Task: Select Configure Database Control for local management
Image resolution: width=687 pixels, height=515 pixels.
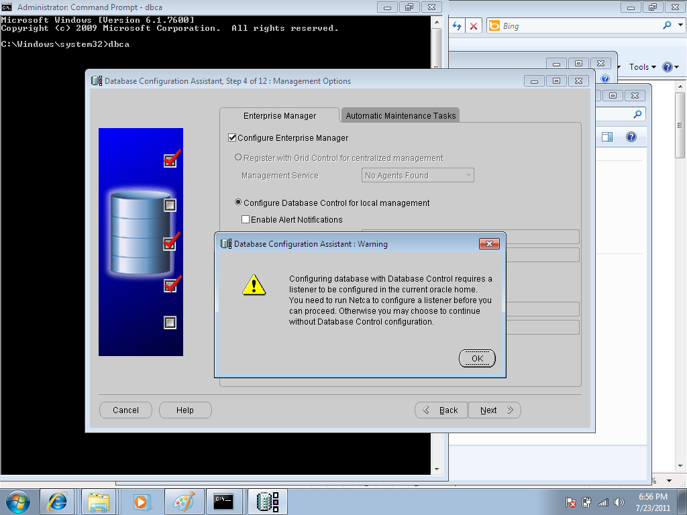Action: [238, 203]
